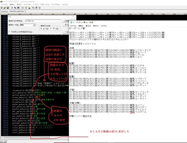The width and height of the screenshot is (187, 143).
Task: Toggle the 大文字と小文字を区別する checkbox
Action: 9,32
